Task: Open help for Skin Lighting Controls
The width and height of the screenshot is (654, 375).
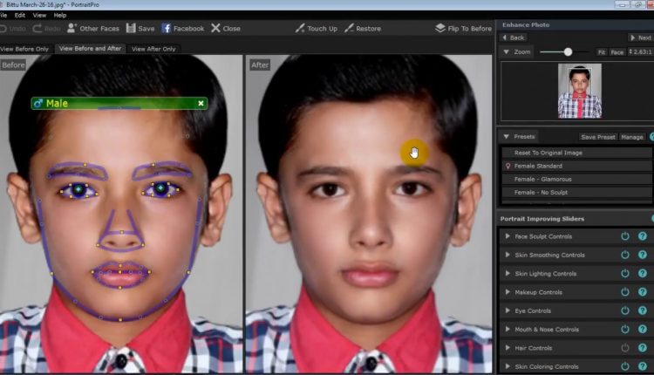Action: coord(643,273)
